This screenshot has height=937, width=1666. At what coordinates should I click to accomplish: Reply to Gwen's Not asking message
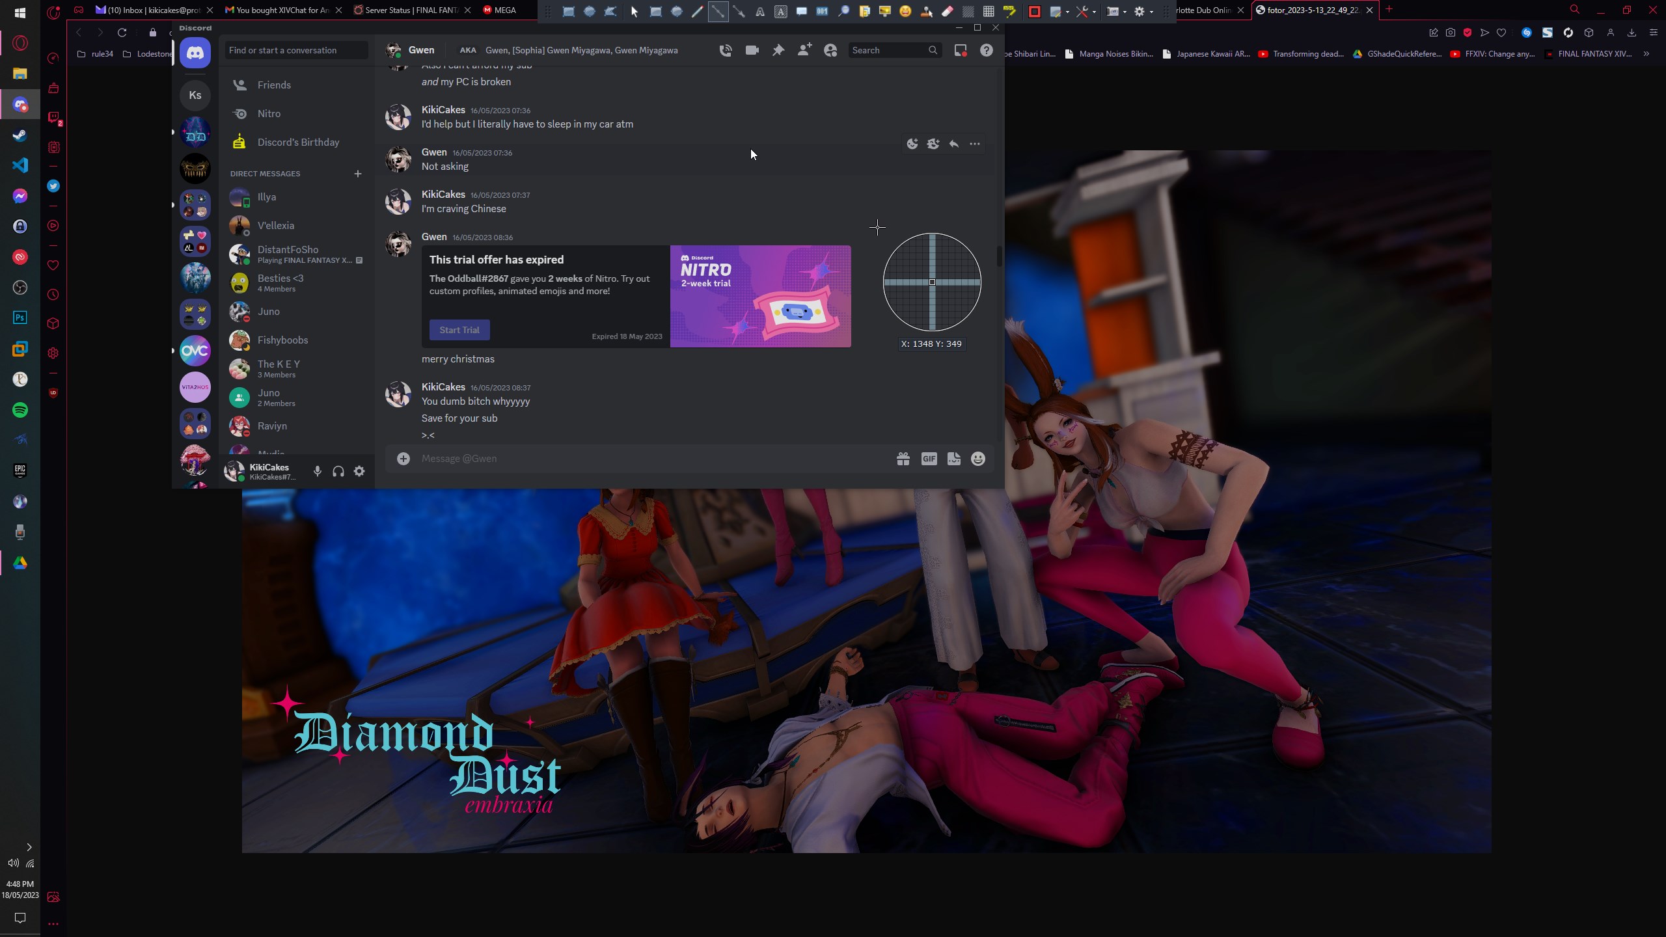point(954,144)
